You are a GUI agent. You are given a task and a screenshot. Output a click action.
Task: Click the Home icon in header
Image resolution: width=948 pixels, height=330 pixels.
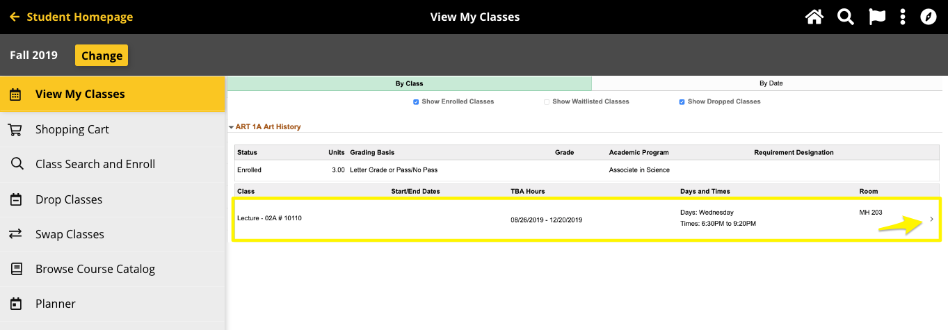pos(814,17)
